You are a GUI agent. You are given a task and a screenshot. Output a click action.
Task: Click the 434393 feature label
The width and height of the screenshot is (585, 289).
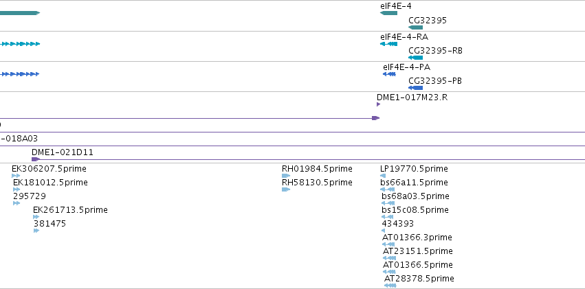tap(398, 224)
